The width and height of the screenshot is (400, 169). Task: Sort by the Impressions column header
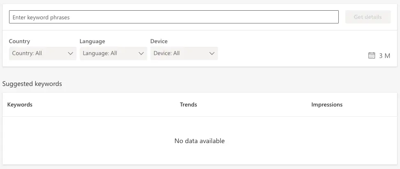pos(327,104)
